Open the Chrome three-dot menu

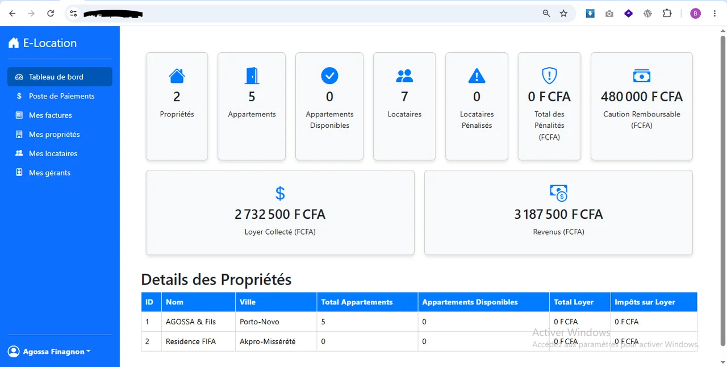[x=715, y=14]
